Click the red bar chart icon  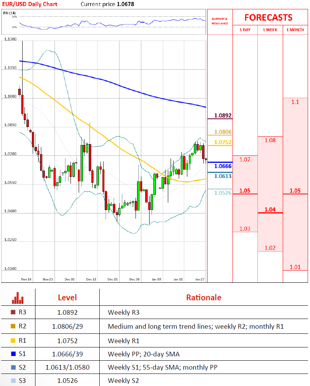[x=18, y=298]
